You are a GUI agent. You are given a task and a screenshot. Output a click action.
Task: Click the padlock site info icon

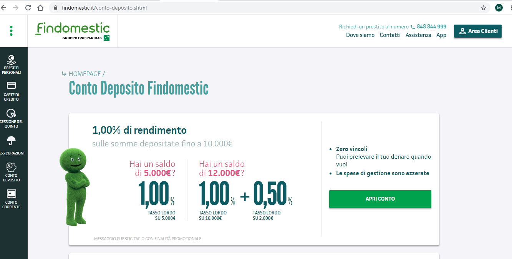pos(56,8)
